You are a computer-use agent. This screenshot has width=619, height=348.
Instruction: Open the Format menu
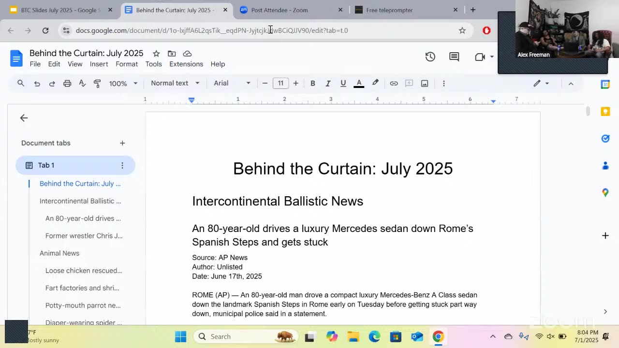point(127,64)
